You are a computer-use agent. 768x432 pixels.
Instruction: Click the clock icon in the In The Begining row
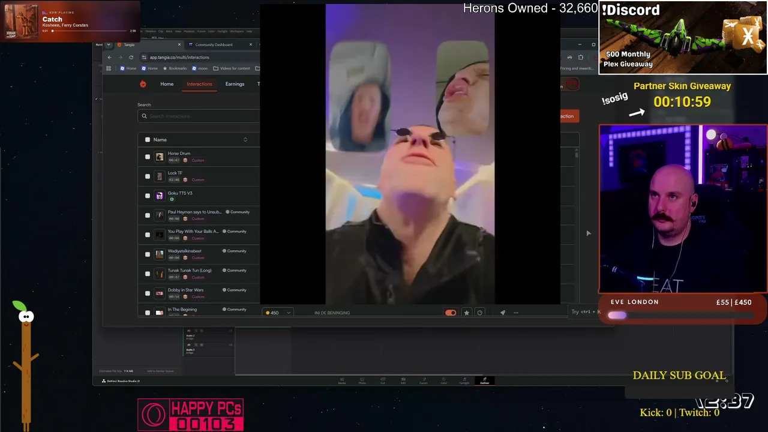click(x=479, y=313)
